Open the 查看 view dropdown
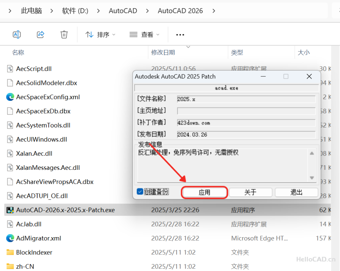This screenshot has height=271, width=340. click(x=144, y=34)
